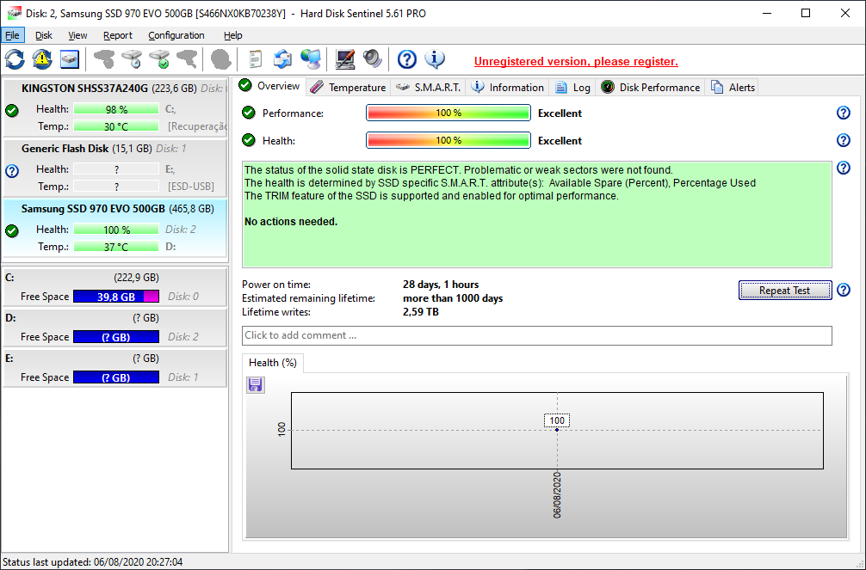Screen dimensions: 866x570
Task: Click the speaker sound toolbar icon
Action: pyautogui.click(x=373, y=59)
